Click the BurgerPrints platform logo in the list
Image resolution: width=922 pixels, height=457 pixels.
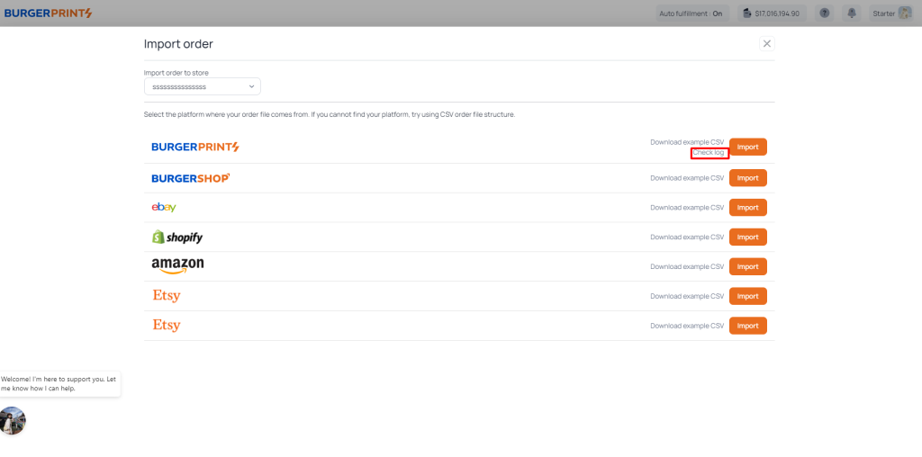(195, 147)
